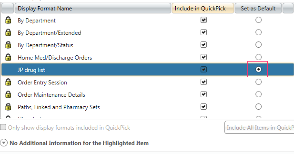Set Order Entry Session as default
The width and height of the screenshot is (294, 154).
point(258,82)
